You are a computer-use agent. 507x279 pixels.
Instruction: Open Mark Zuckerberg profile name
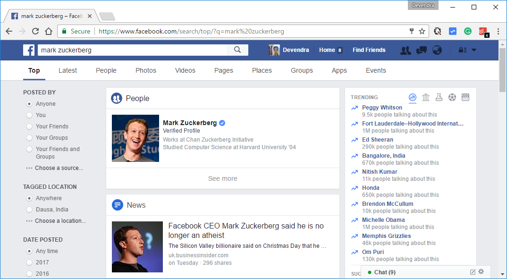pyautogui.click(x=190, y=123)
